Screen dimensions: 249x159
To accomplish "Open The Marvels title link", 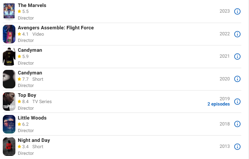I will coord(32,5).
